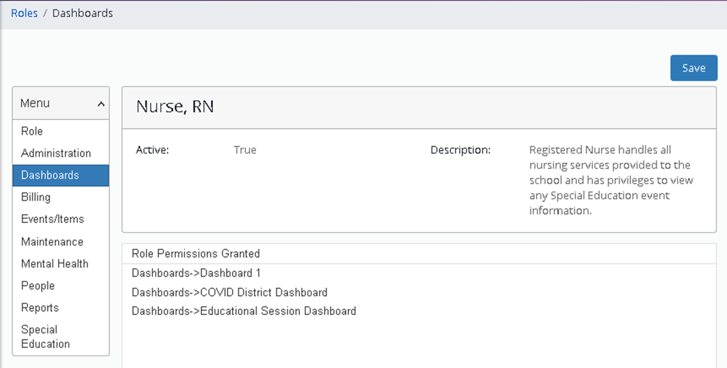The height and width of the screenshot is (368, 727).
Task: Click the Active status value True
Action: [x=245, y=149]
